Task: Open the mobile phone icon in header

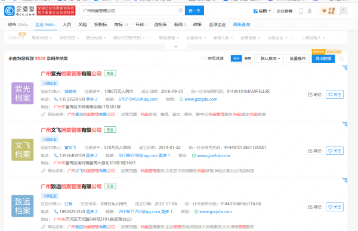Action: click(301, 11)
